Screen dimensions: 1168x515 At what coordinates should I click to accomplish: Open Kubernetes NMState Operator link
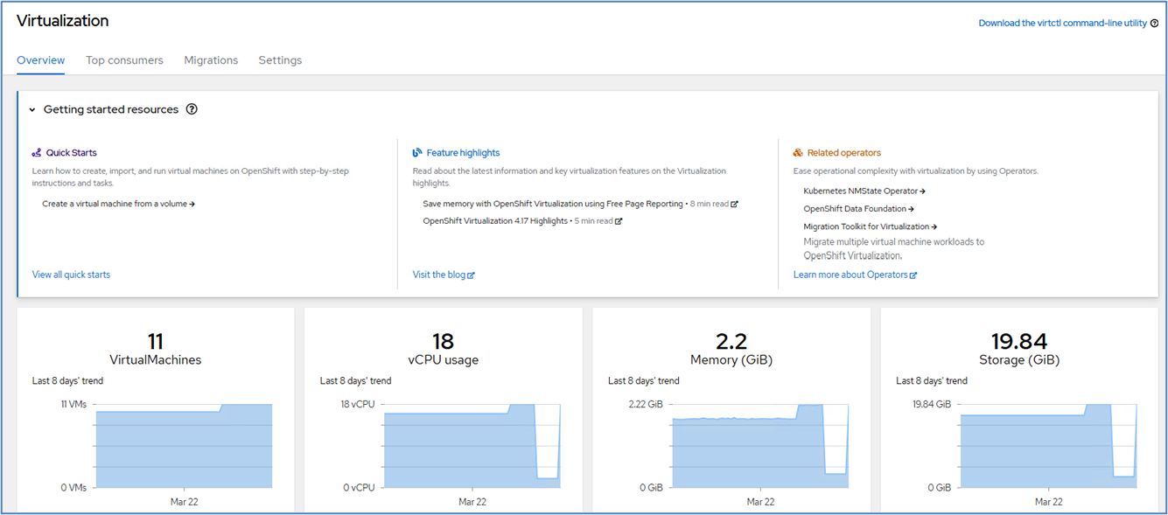pos(864,191)
